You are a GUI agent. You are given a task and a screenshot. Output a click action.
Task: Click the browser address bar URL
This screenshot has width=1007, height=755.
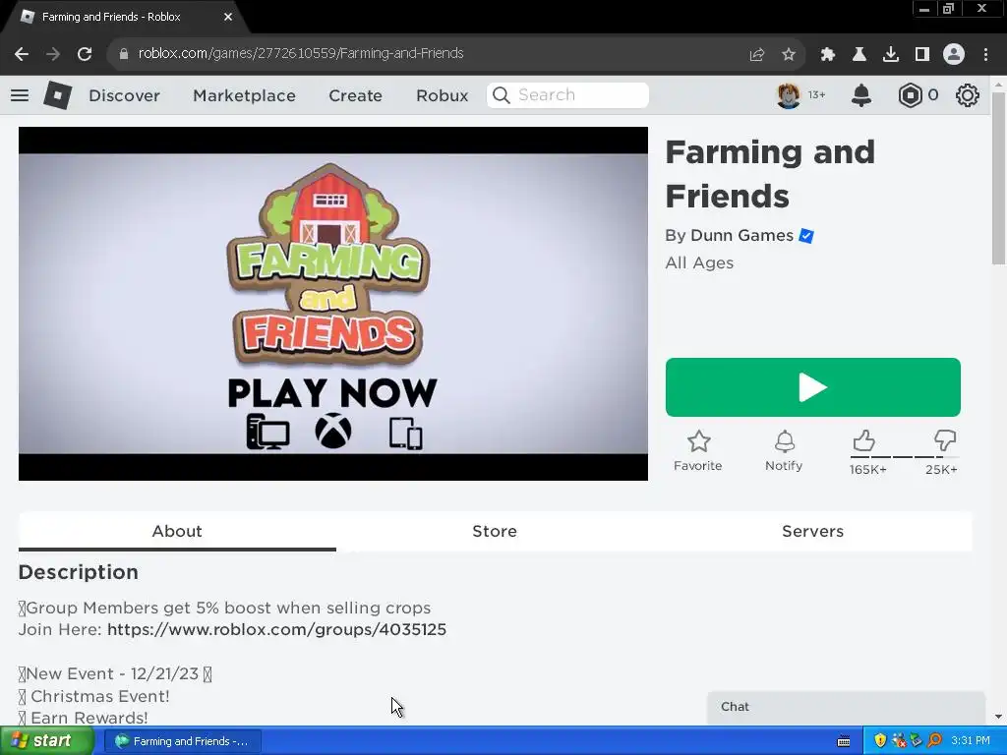(x=301, y=54)
